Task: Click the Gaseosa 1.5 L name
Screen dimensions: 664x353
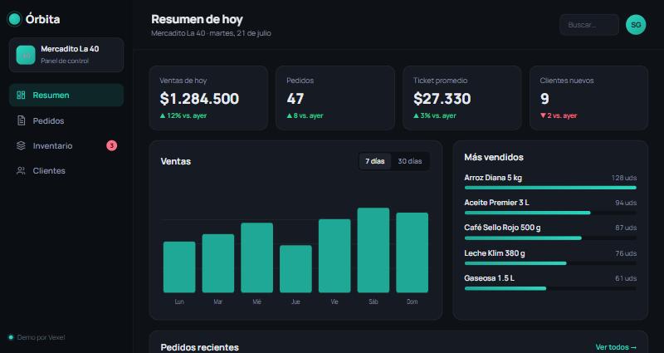Action: click(x=489, y=278)
